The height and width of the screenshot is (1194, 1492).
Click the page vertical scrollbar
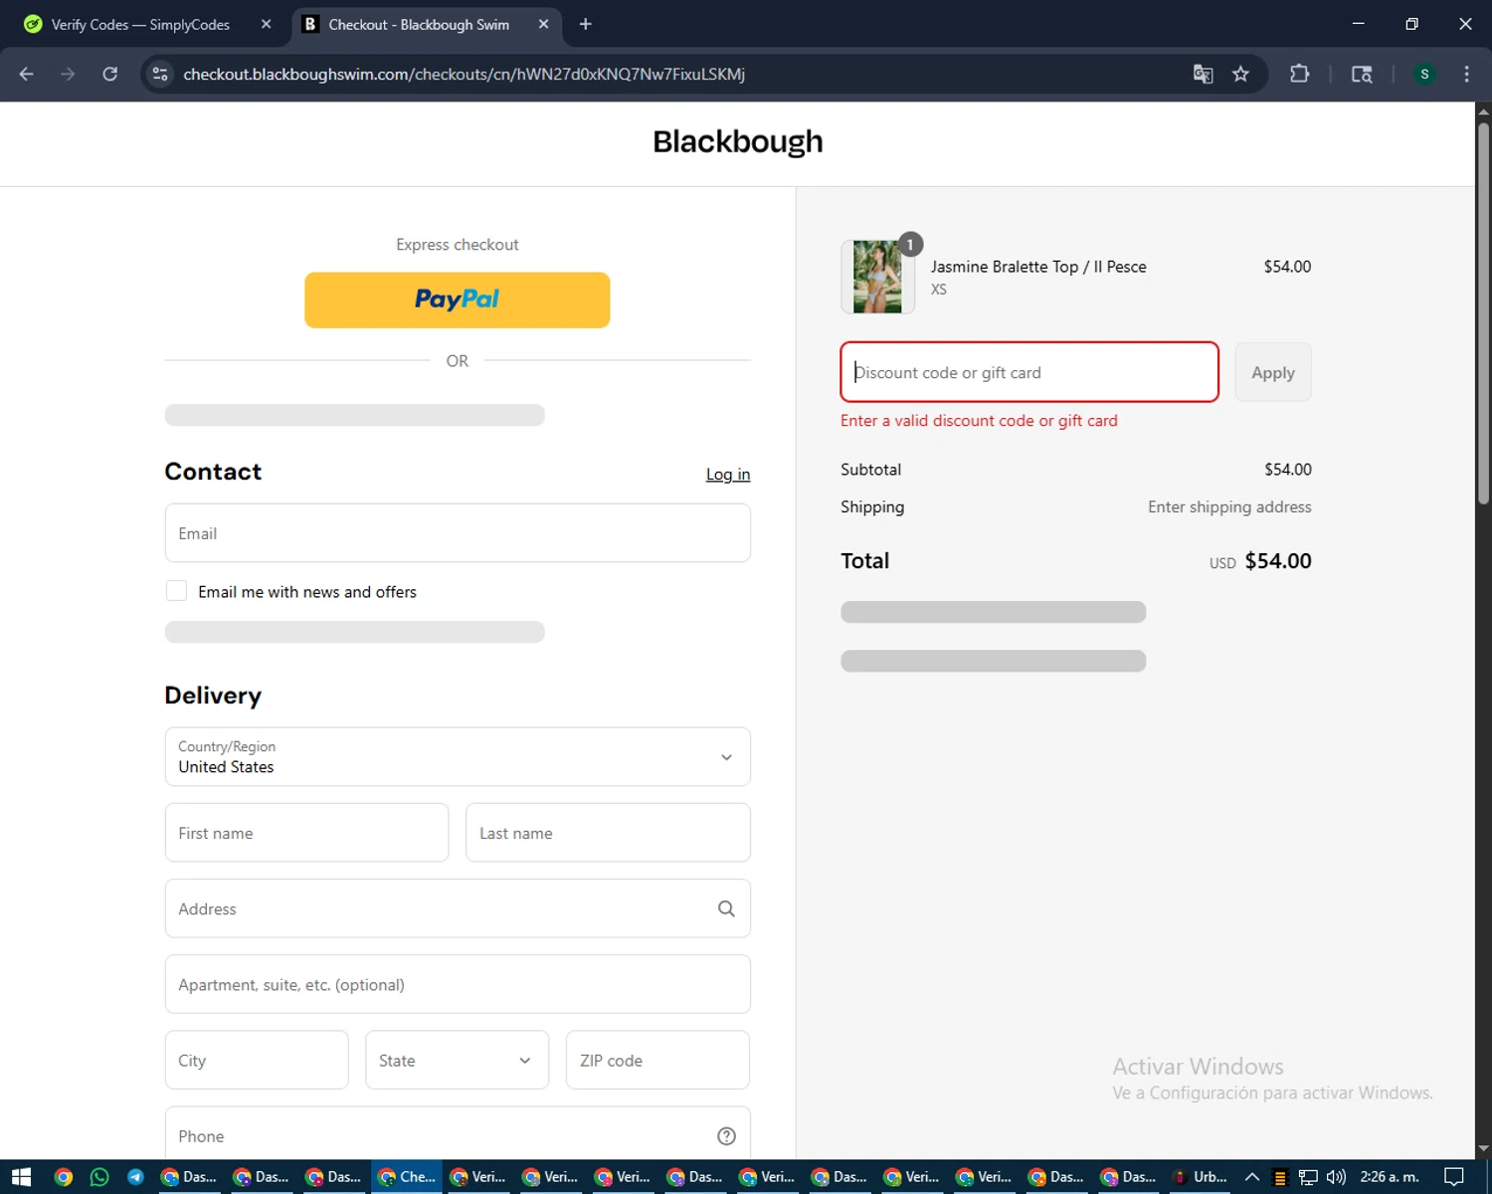1483,314
